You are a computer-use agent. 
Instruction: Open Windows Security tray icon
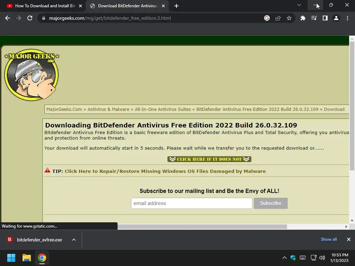293,258
